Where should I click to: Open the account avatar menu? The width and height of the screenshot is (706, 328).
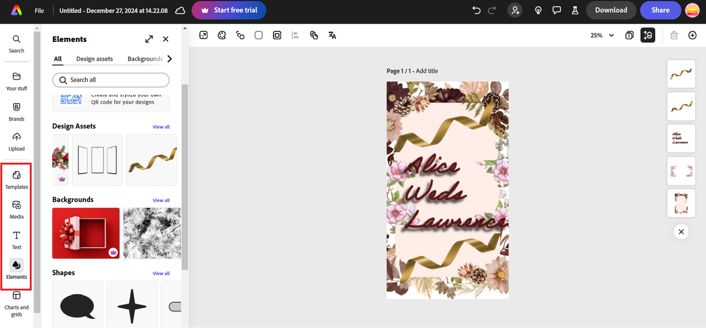pos(692,10)
